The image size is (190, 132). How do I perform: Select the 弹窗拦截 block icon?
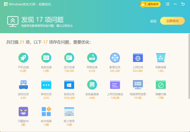click(161, 85)
